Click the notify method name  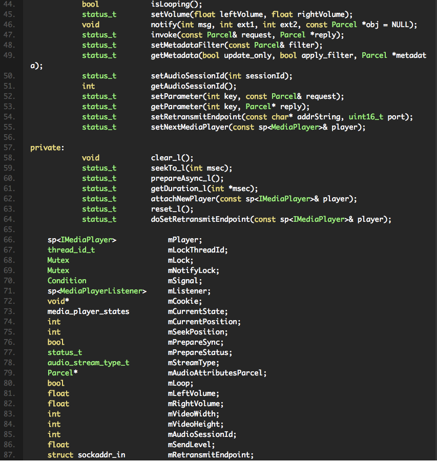tap(163, 25)
